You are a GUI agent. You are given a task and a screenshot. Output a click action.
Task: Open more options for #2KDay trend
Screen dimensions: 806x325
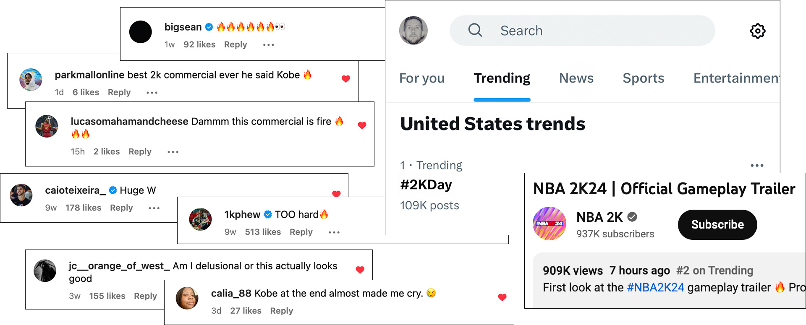click(757, 166)
